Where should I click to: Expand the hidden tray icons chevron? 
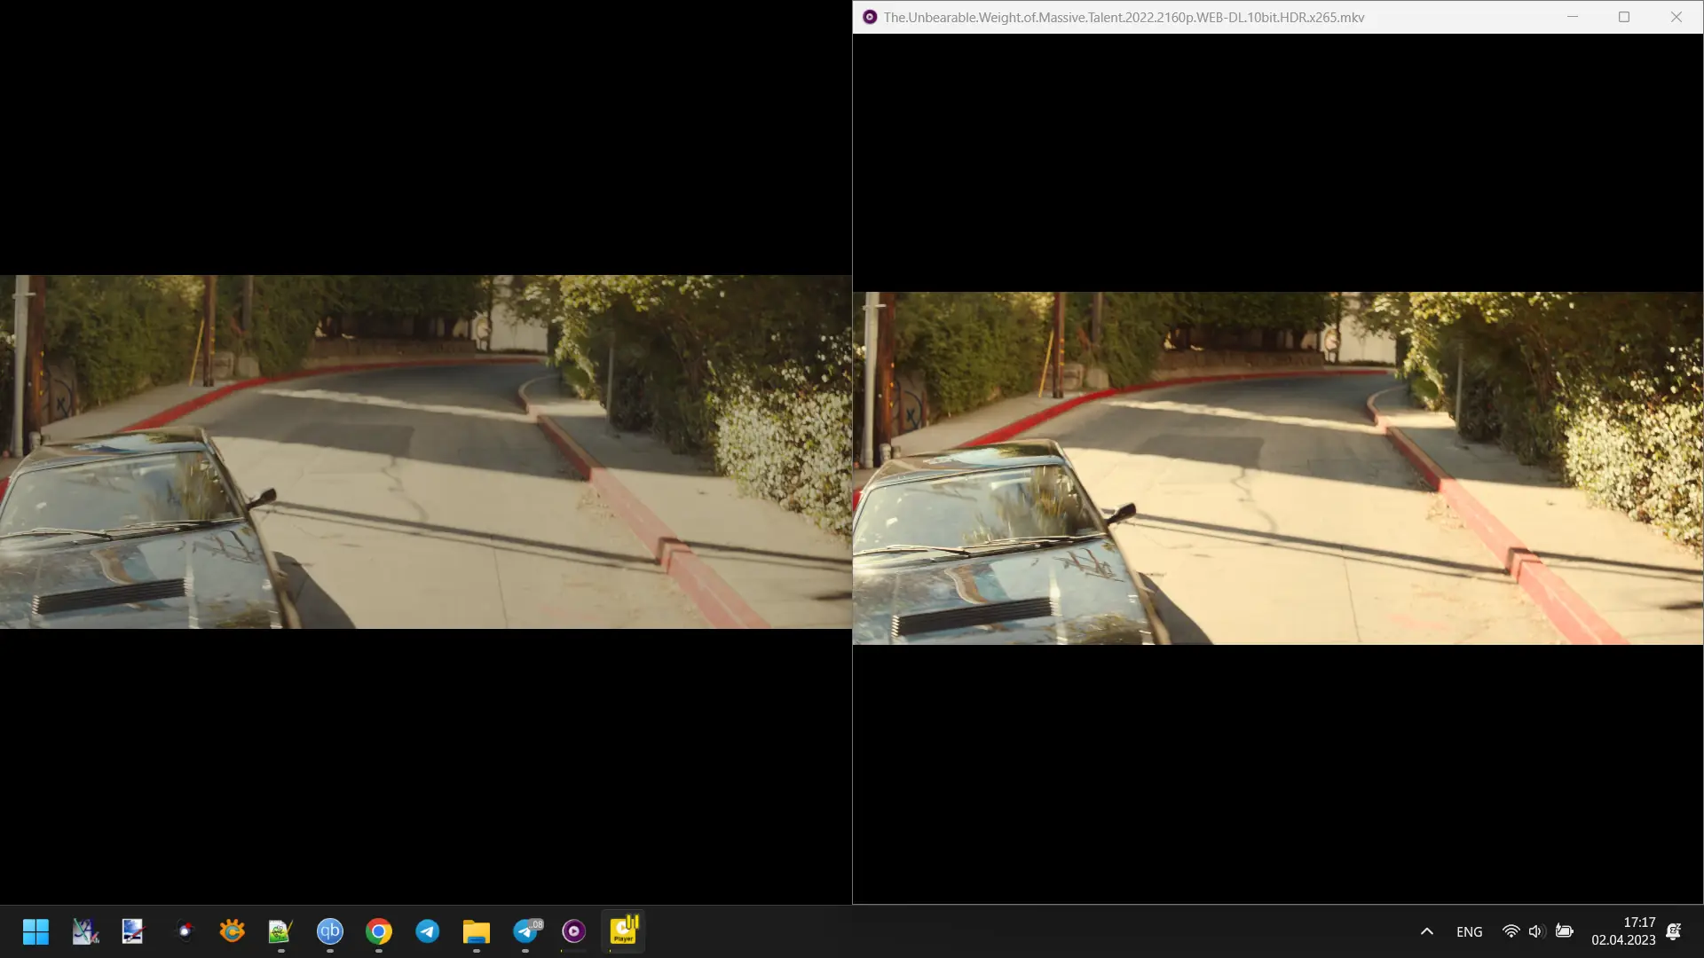tap(1426, 931)
